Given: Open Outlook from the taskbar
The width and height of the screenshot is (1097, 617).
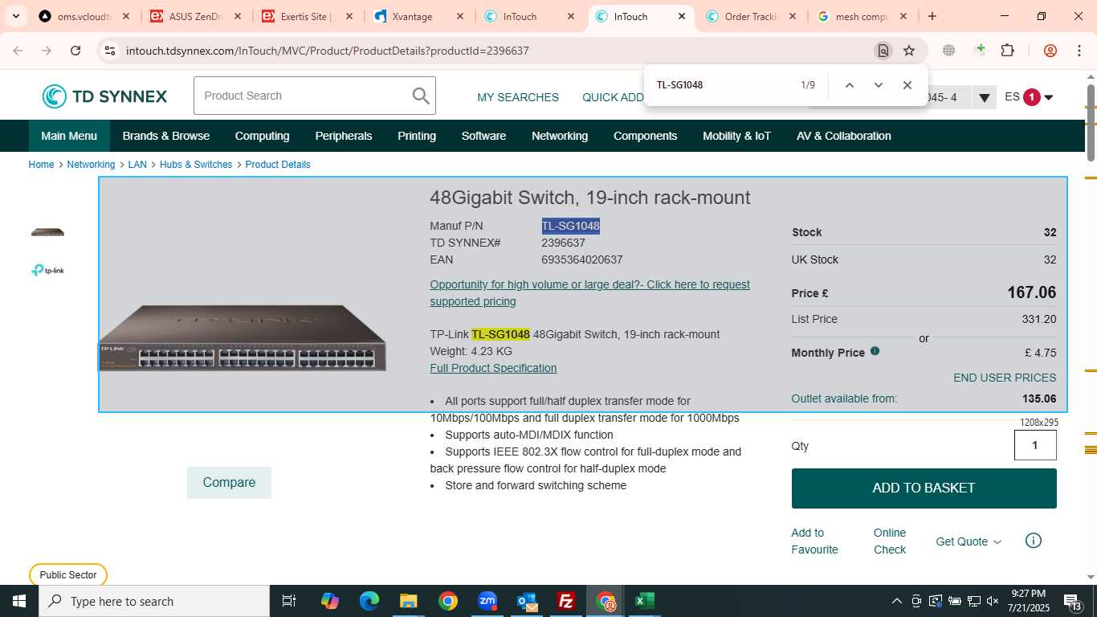Looking at the screenshot, I should coord(526,601).
